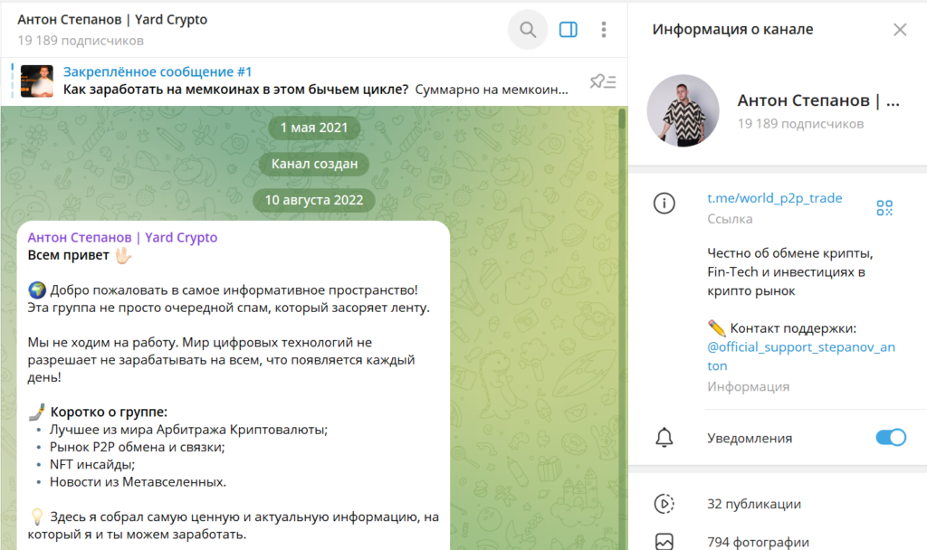Toggle the right sidebar panel icon
927x550 pixels.
coord(569,30)
